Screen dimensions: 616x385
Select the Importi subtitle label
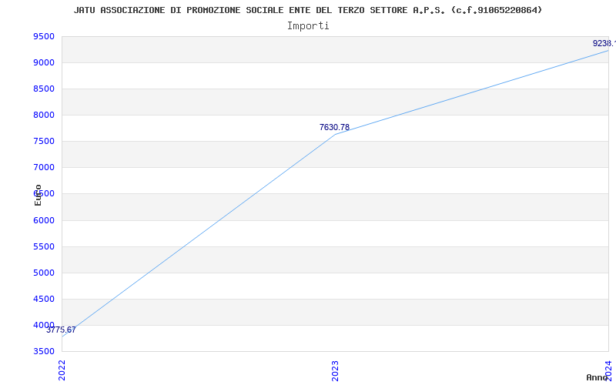point(308,26)
